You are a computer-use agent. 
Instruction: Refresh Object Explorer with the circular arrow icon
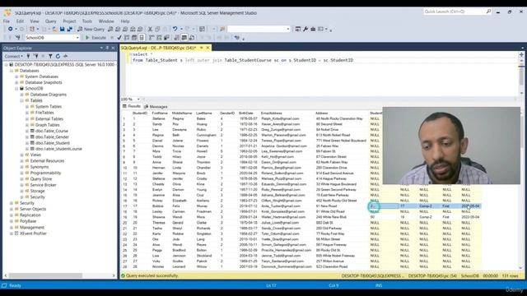(58, 56)
